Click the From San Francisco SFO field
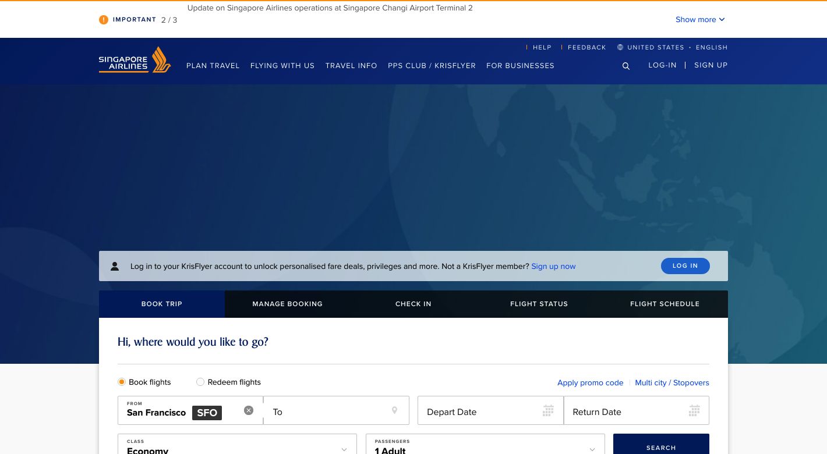 [x=190, y=410]
